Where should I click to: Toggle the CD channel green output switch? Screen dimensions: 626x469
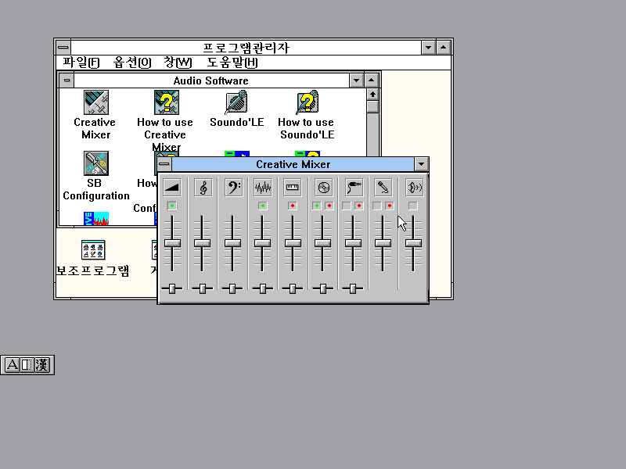point(317,206)
